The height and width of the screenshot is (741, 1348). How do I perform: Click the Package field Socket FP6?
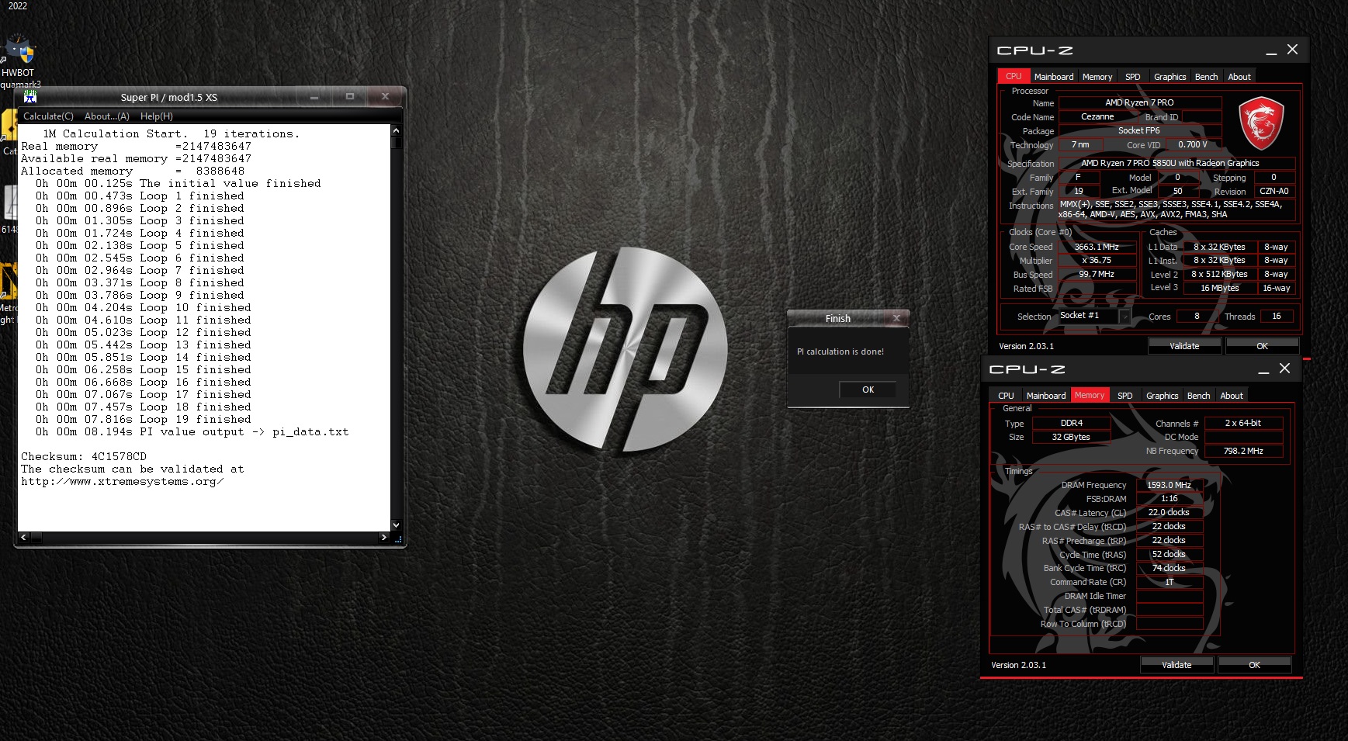pyautogui.click(x=1139, y=130)
